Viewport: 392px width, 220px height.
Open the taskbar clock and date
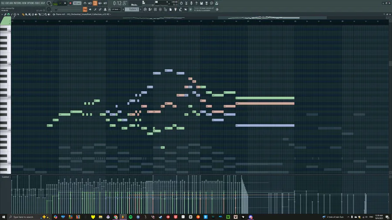(x=379, y=217)
